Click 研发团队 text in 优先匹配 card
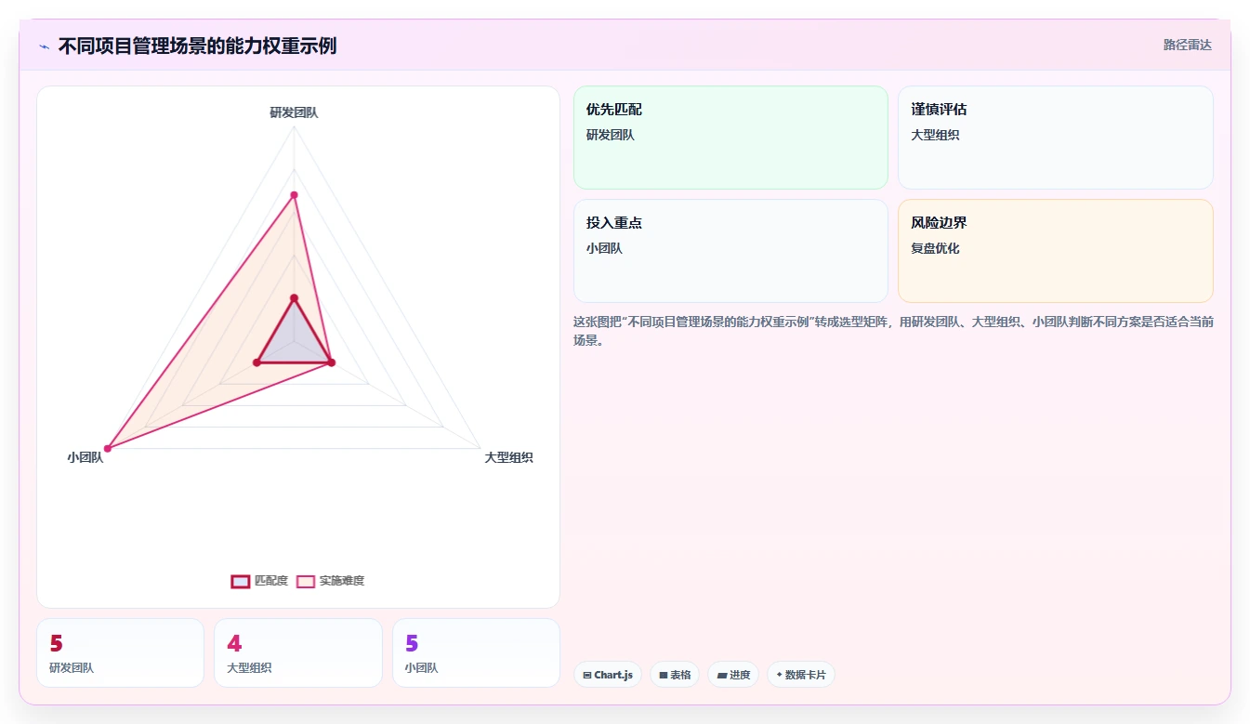The image size is (1250, 724). (x=611, y=135)
